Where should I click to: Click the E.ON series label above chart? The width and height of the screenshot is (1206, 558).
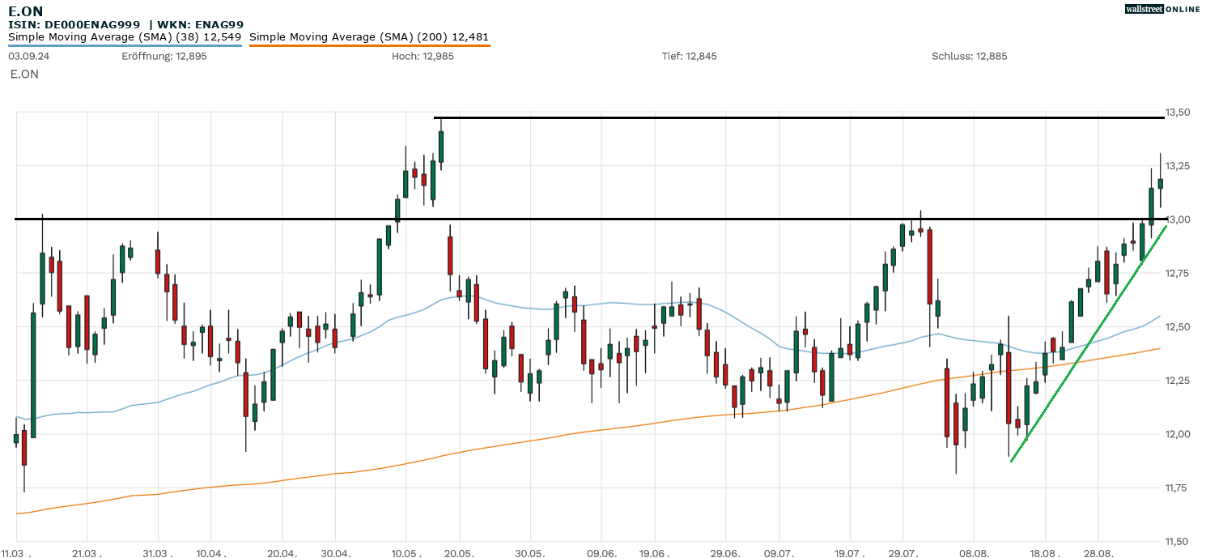(x=24, y=75)
